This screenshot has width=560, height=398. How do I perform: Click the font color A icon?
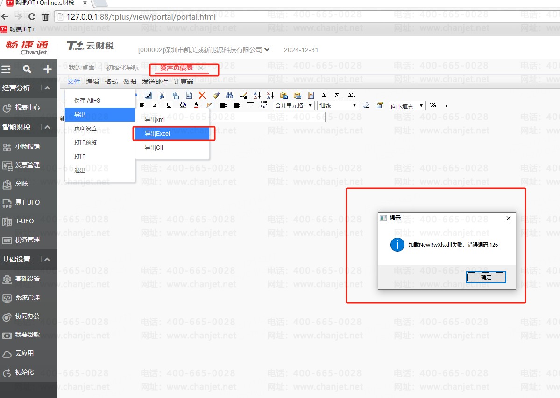click(x=196, y=105)
